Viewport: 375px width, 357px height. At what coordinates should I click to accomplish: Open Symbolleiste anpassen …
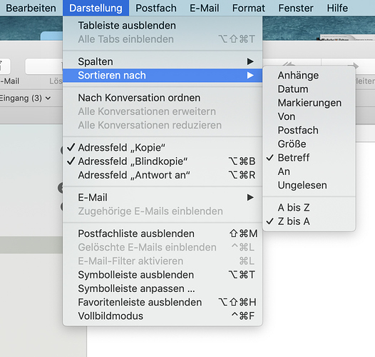[163, 288]
